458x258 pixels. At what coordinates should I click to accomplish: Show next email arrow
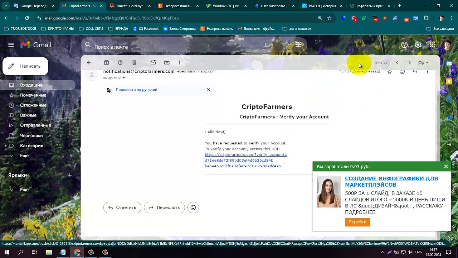point(409,62)
